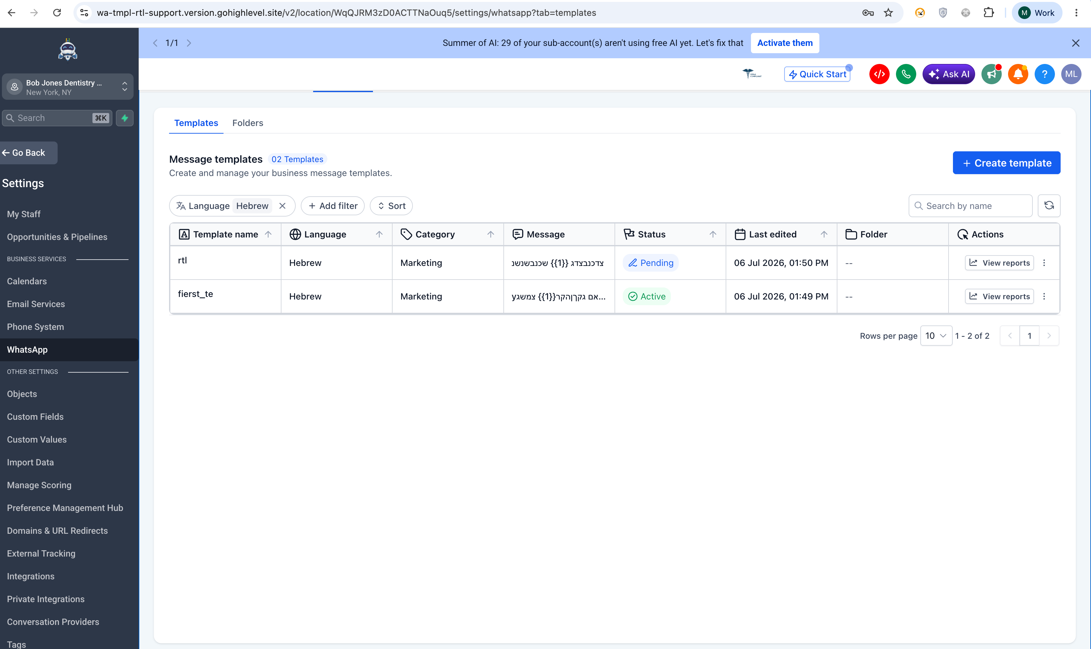This screenshot has height=649, width=1091.
Task: Open the browser extensions puzzle icon
Action: point(988,13)
